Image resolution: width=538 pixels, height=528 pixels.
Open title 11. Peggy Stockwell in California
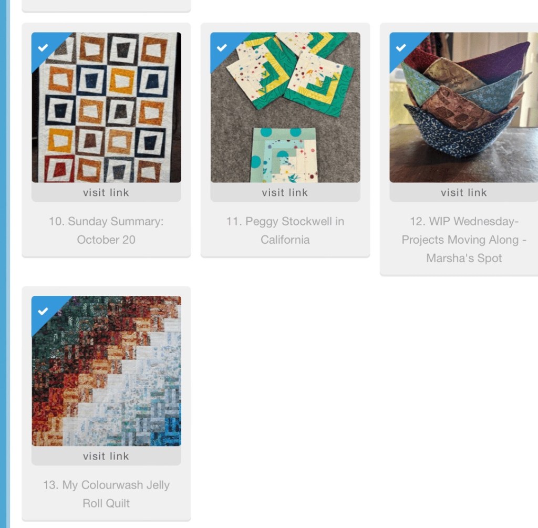285,230
